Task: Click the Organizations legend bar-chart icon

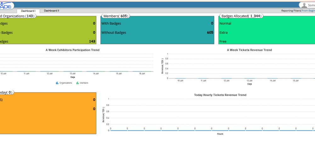Action: (57, 83)
